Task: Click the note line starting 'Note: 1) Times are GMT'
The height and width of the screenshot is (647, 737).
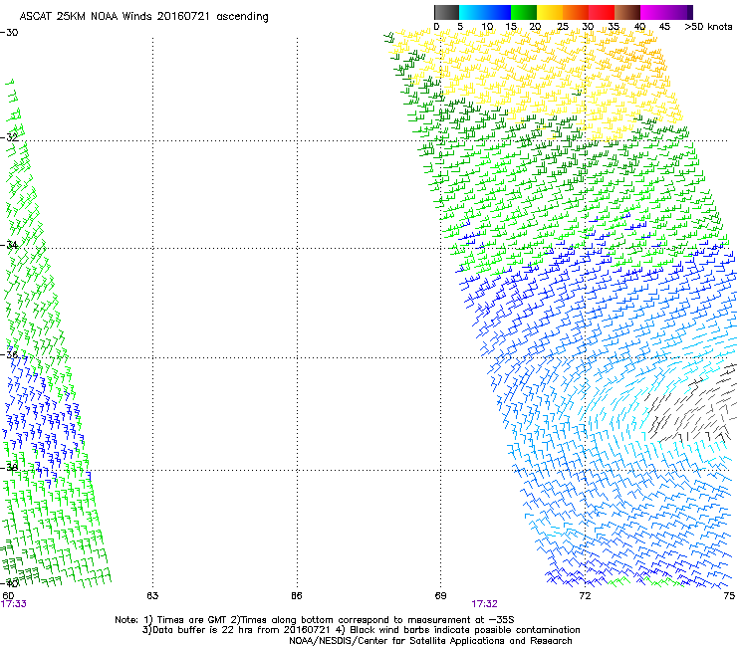Action: 315,620
